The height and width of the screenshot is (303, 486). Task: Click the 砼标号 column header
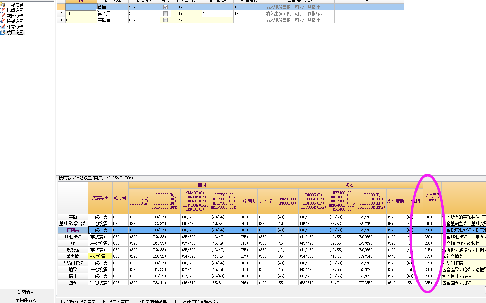[x=120, y=198]
